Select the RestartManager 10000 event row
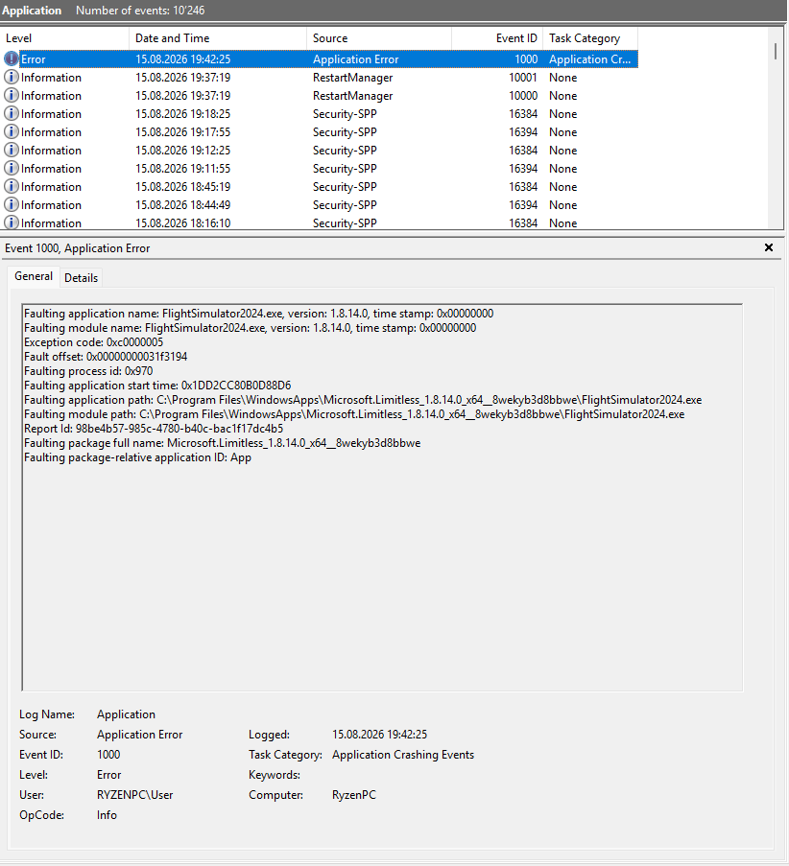This screenshot has height=866, width=789. pos(320,96)
